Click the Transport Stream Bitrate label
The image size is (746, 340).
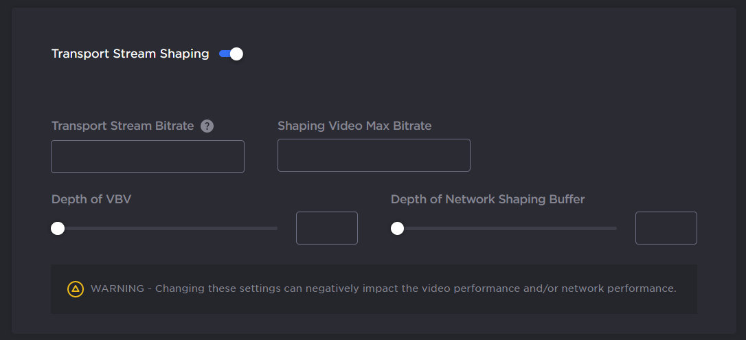coord(122,126)
